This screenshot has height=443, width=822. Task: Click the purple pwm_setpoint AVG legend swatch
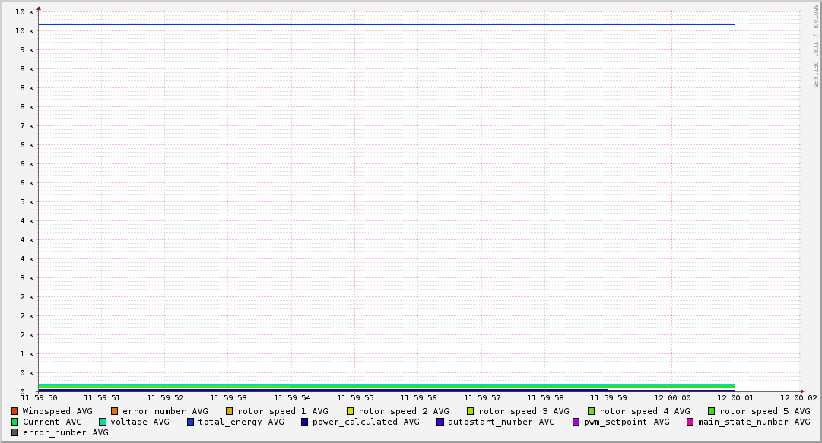pyautogui.click(x=576, y=422)
